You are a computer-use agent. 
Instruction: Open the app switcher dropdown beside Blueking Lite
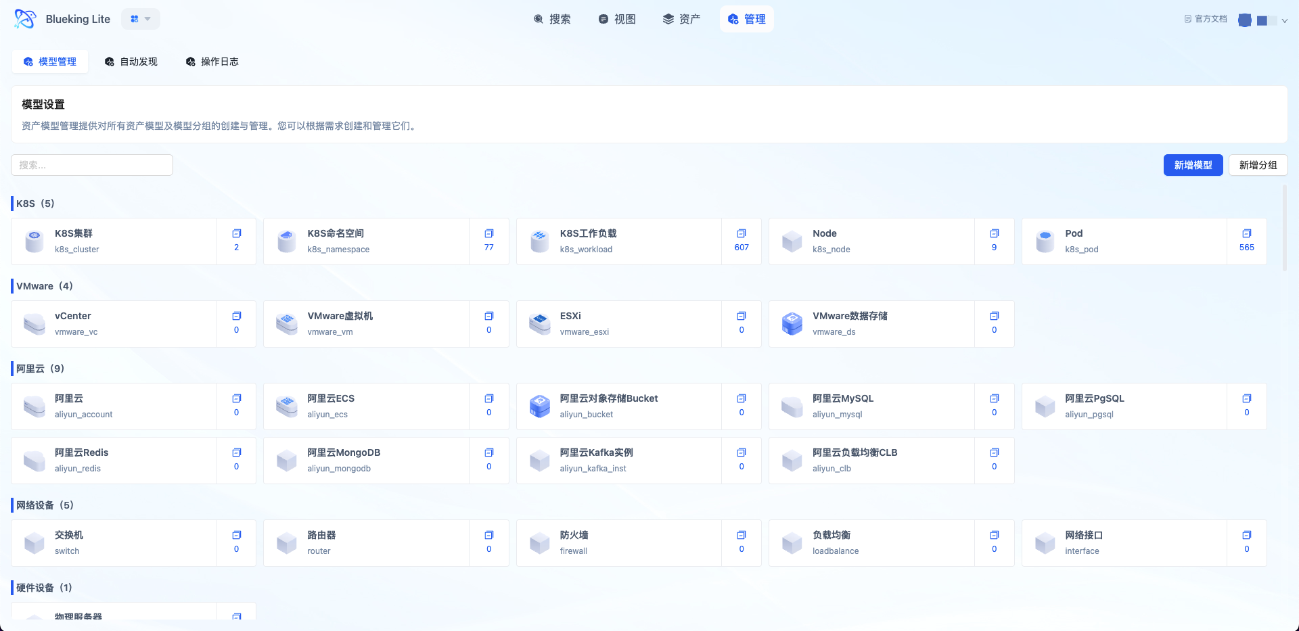pos(141,19)
